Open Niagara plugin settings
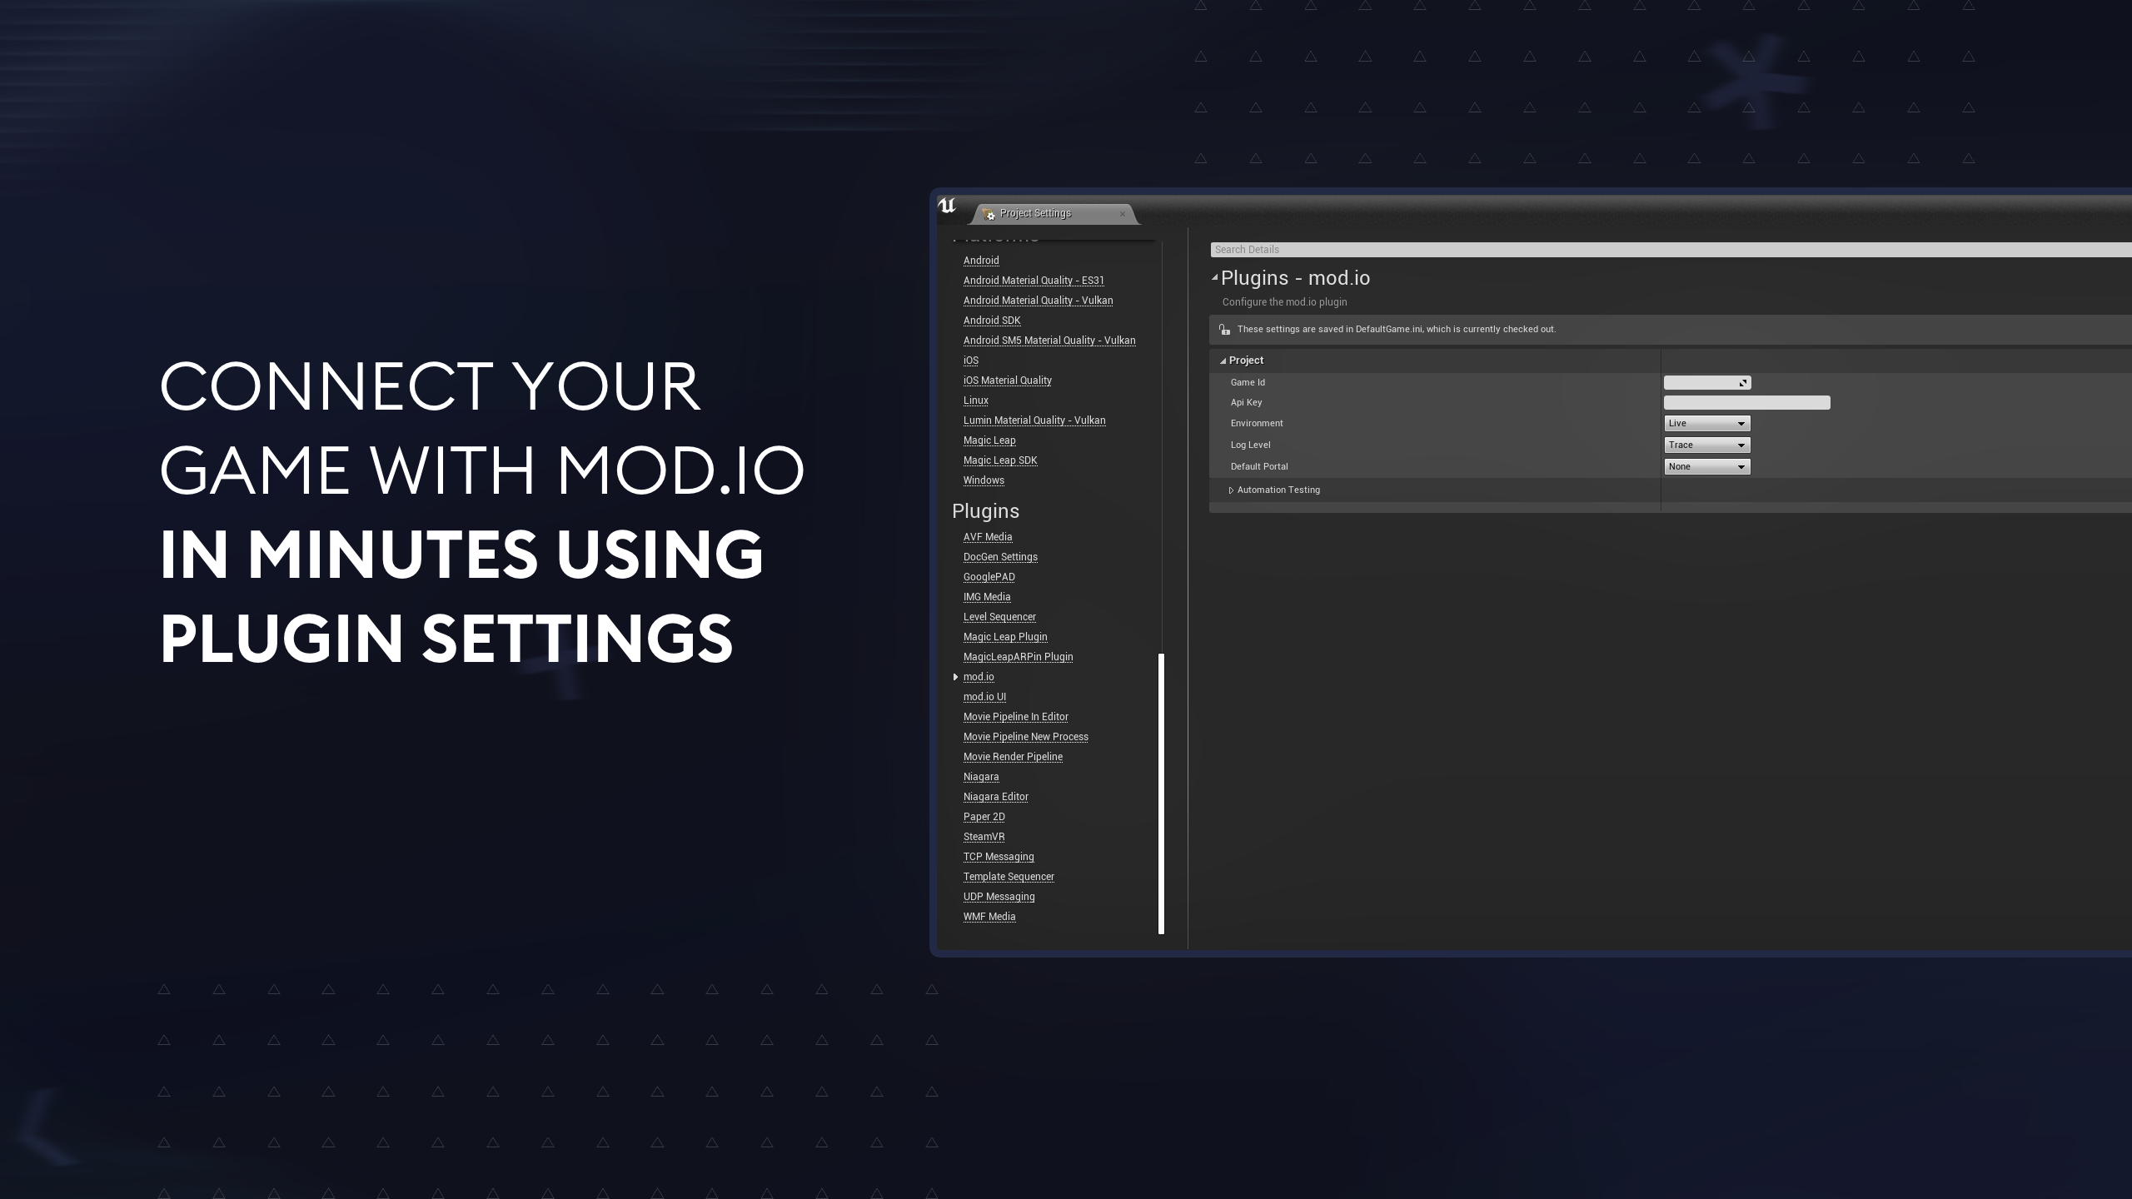This screenshot has width=2132, height=1199. pyautogui.click(x=981, y=777)
